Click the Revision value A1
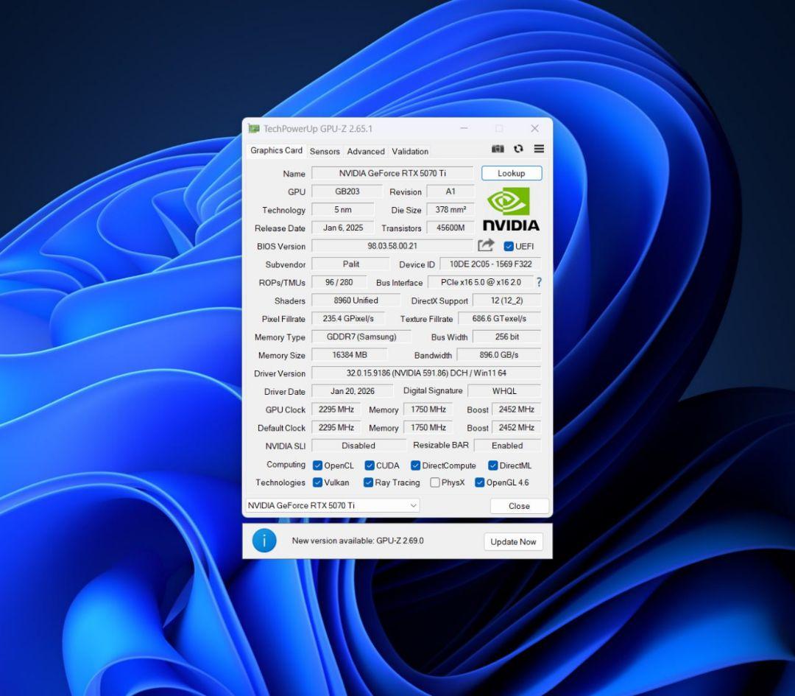 coord(451,191)
